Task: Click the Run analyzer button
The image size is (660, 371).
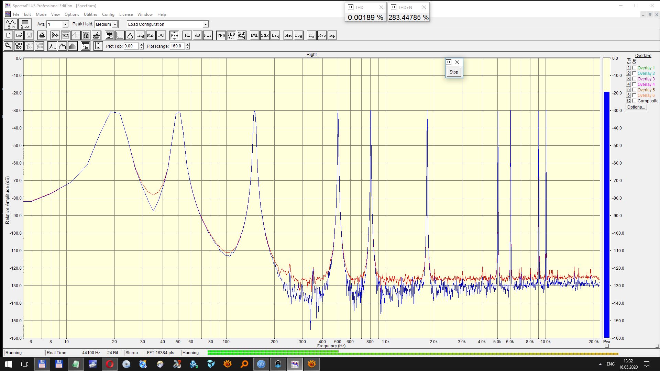Action: tap(11, 24)
